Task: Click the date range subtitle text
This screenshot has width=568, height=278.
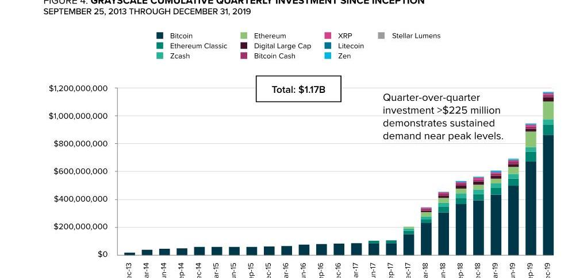Action: click(x=147, y=11)
